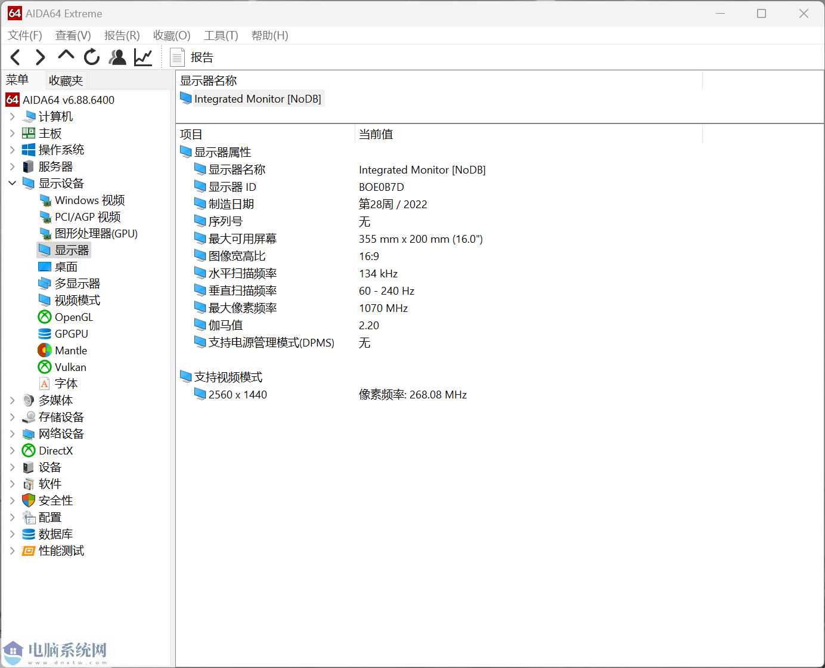Expand the 网络设备 tree node
This screenshot has width=825, height=668.
(x=12, y=434)
